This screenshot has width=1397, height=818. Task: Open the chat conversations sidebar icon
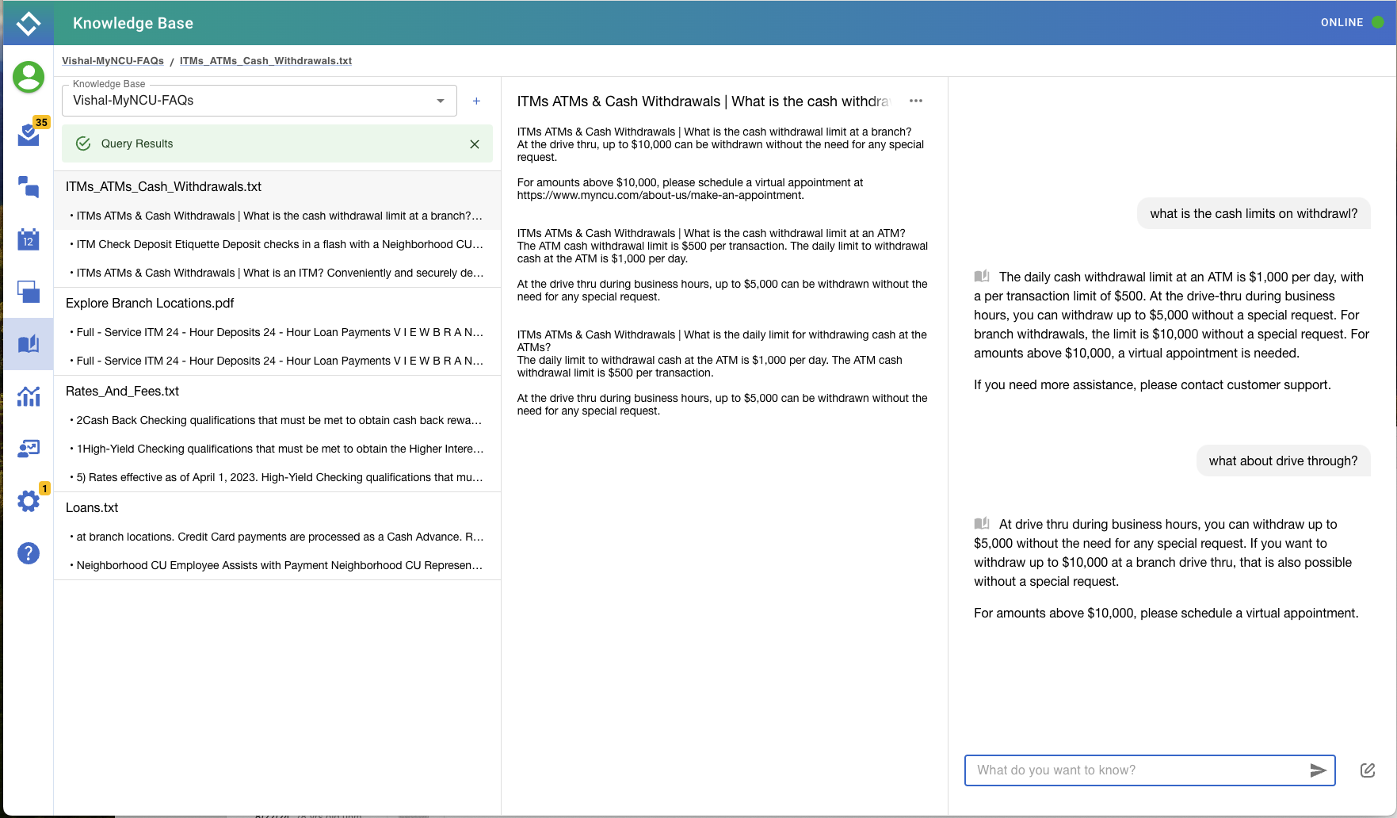(29, 187)
